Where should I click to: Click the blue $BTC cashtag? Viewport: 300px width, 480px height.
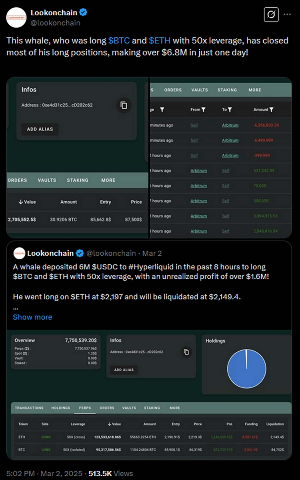click(119, 40)
